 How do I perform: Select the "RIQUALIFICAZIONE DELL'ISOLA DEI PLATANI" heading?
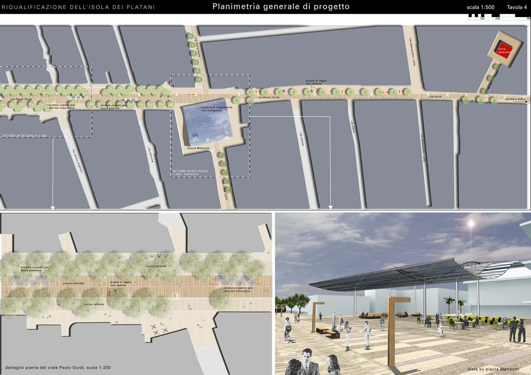(x=78, y=7)
